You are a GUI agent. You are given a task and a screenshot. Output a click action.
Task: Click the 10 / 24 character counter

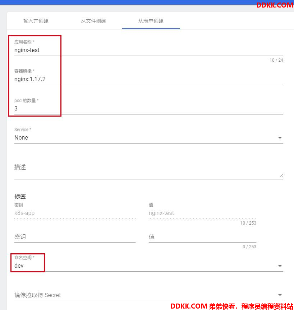pos(276,60)
